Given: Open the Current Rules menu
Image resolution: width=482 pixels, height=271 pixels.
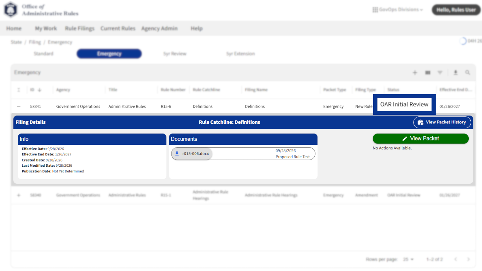Looking at the screenshot, I should pyautogui.click(x=118, y=29).
